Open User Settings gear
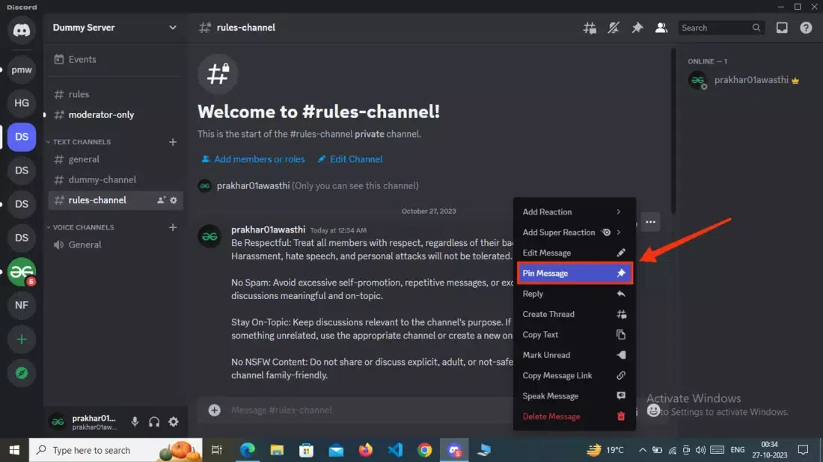 click(174, 422)
